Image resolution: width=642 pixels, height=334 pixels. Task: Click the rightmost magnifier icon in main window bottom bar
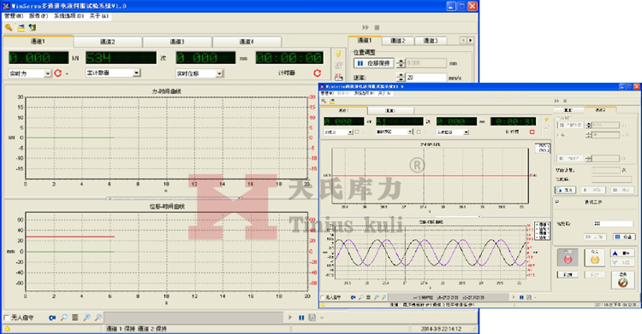tap(98, 317)
